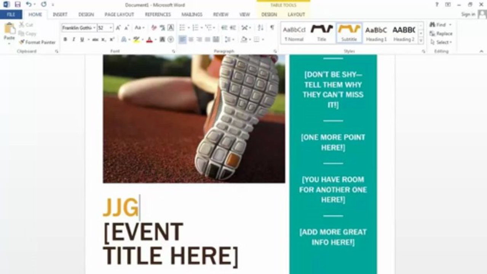The width and height of the screenshot is (487, 274).
Task: Justify the paragraph text
Action: 208,40
